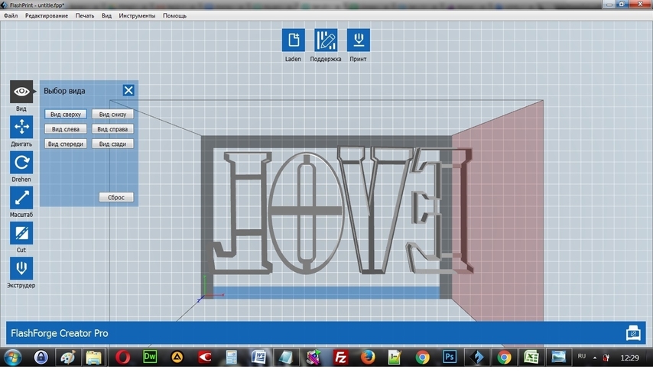Image resolution: width=653 pixels, height=382 pixels.
Task: Open Firefox from the taskbar
Action: click(368, 358)
